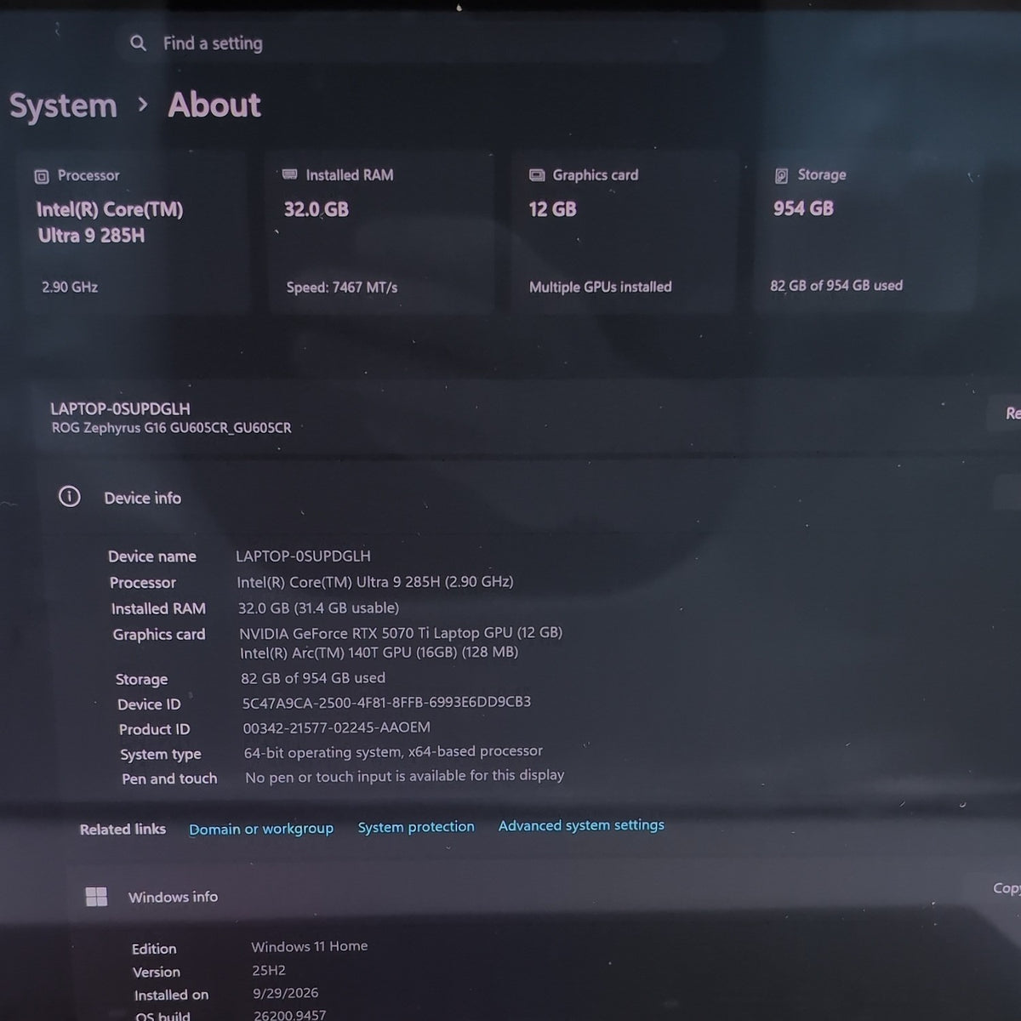Screen dimensions: 1021x1021
Task: Select the OS build 26200.9457 text
Action: [x=290, y=1014]
